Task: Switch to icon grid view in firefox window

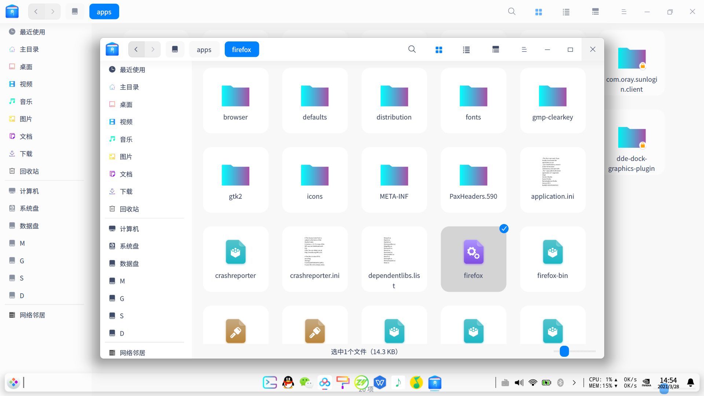Action: [x=439, y=49]
